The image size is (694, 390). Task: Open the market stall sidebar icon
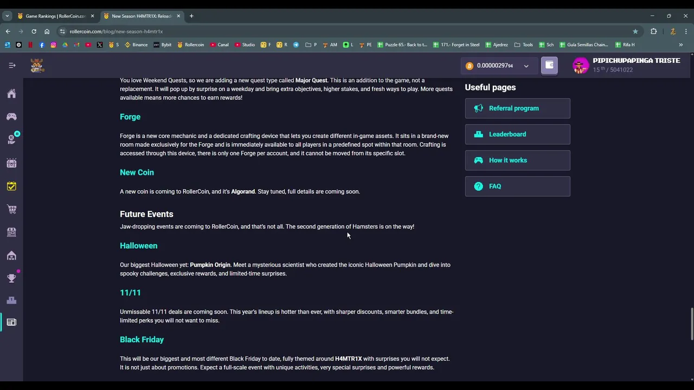point(11,232)
